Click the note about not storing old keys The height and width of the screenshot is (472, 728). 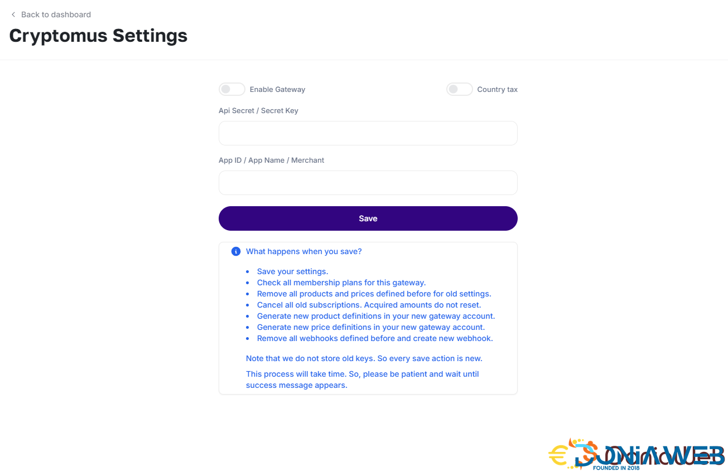(x=364, y=358)
